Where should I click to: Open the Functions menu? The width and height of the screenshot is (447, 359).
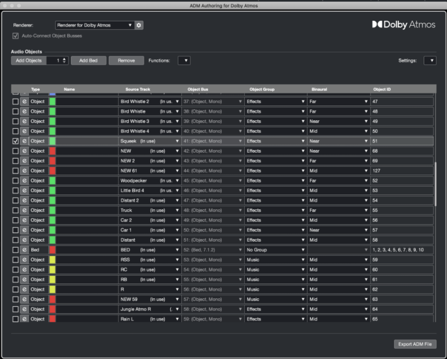184,61
